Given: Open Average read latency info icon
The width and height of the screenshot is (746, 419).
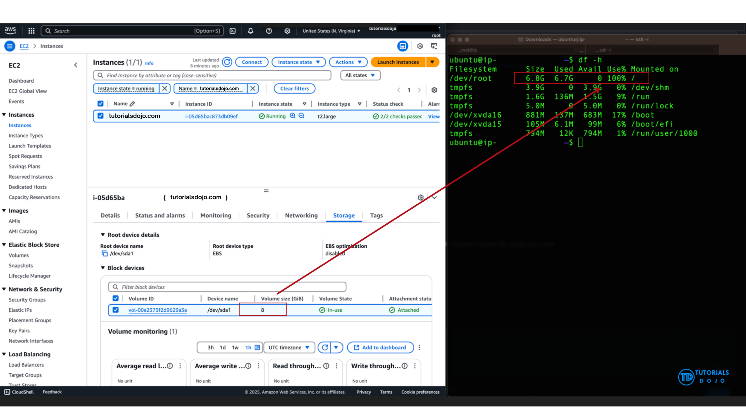Looking at the screenshot, I should pos(170,366).
